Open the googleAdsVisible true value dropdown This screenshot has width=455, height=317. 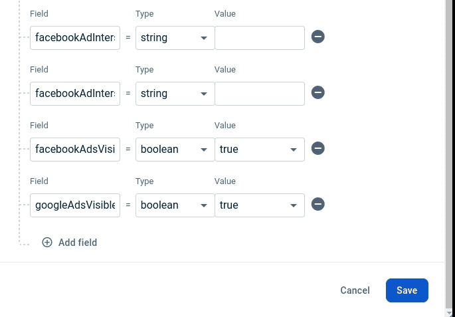click(259, 205)
